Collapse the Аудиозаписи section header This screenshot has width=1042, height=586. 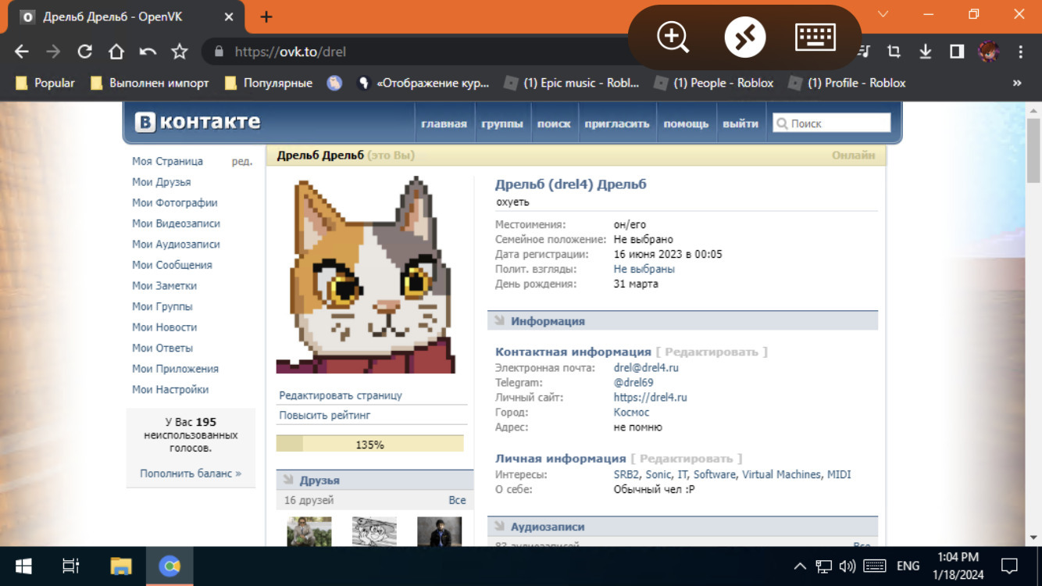point(683,527)
